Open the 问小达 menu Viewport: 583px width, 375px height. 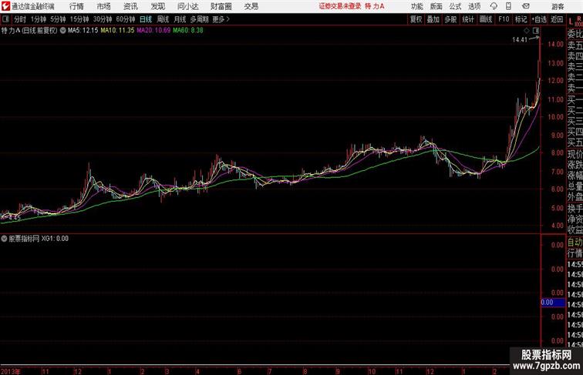(x=187, y=6)
